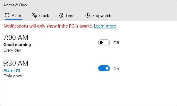Enable the 7:00 AM alarm toggle
Image resolution: width=177 pixels, height=106 pixels.
[104, 42]
